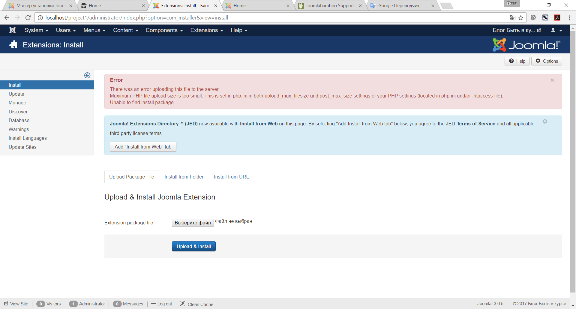Close the Google Переводчик tab
Viewport: 576px width, 309px height.
(433, 6)
